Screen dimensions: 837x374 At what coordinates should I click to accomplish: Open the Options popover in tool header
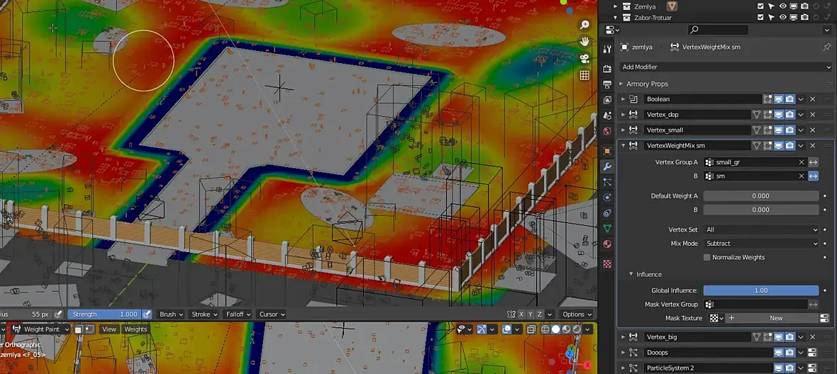point(577,314)
